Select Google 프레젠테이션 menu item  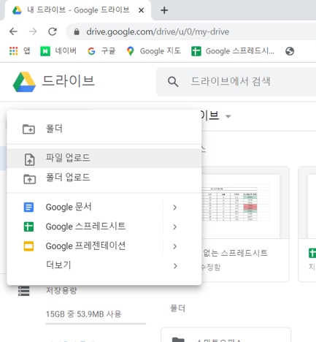(104, 246)
